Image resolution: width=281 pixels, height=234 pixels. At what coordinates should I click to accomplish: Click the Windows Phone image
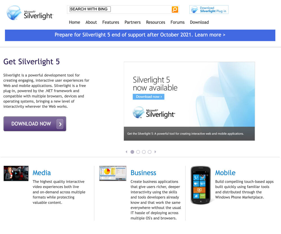tap(201, 185)
